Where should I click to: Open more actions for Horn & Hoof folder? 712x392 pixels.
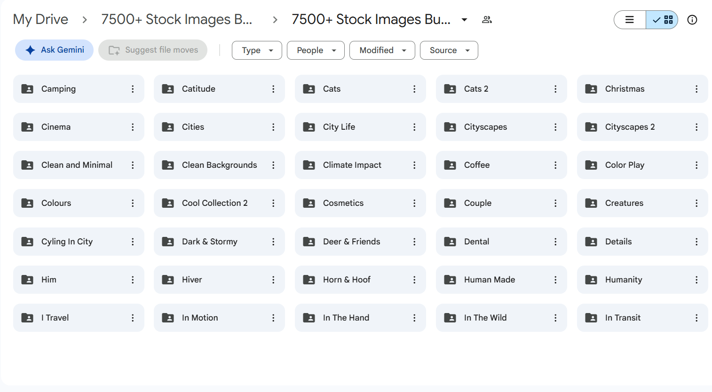414,280
